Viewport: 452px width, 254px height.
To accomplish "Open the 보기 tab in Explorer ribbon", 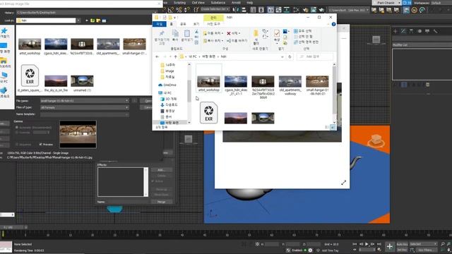I will point(196,24).
